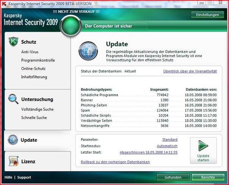Click the Update starten button
The height and width of the screenshot is (185, 229).
[x=203, y=150]
